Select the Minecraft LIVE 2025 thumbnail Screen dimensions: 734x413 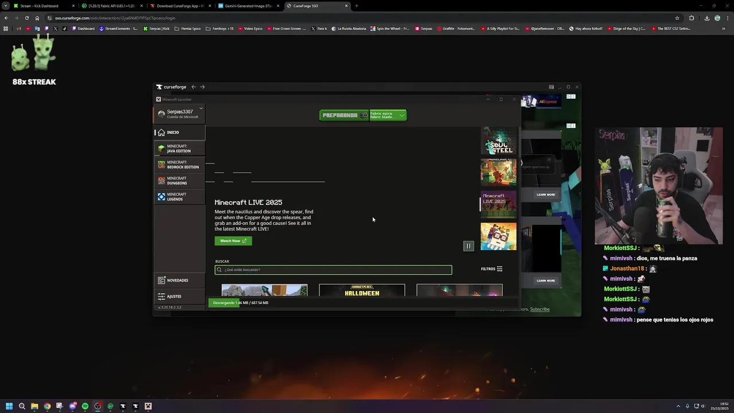[x=498, y=204]
